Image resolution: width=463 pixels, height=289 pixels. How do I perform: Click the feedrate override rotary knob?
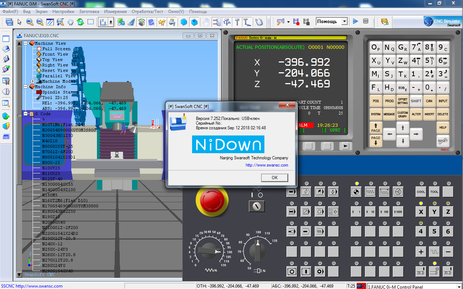209,250
